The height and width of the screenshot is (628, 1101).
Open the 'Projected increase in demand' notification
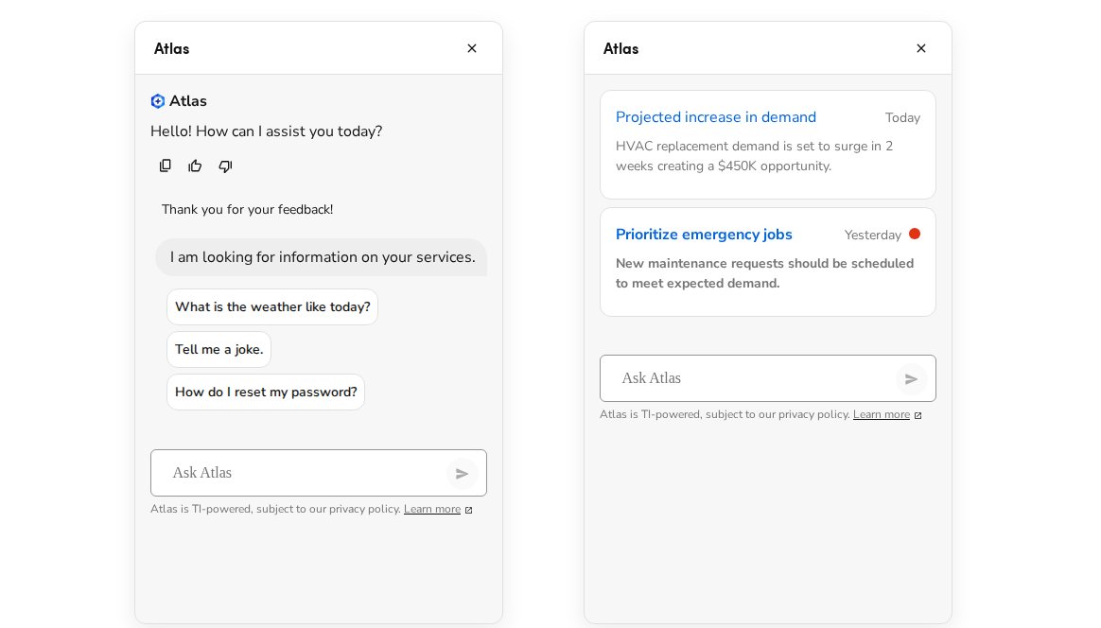point(716,116)
